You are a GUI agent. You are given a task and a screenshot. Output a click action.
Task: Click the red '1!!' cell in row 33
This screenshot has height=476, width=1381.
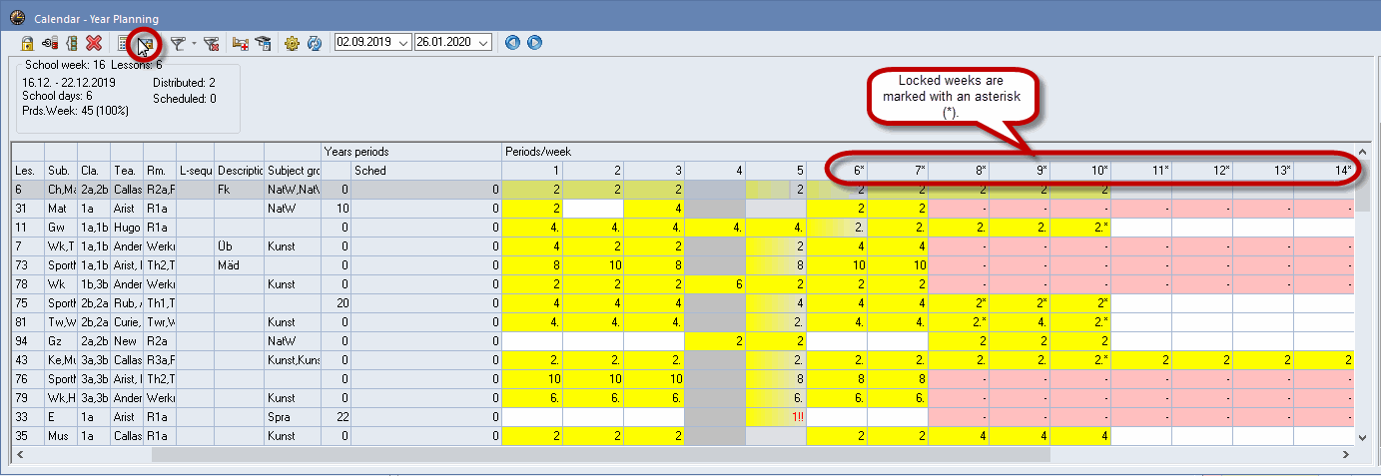[x=776, y=416]
